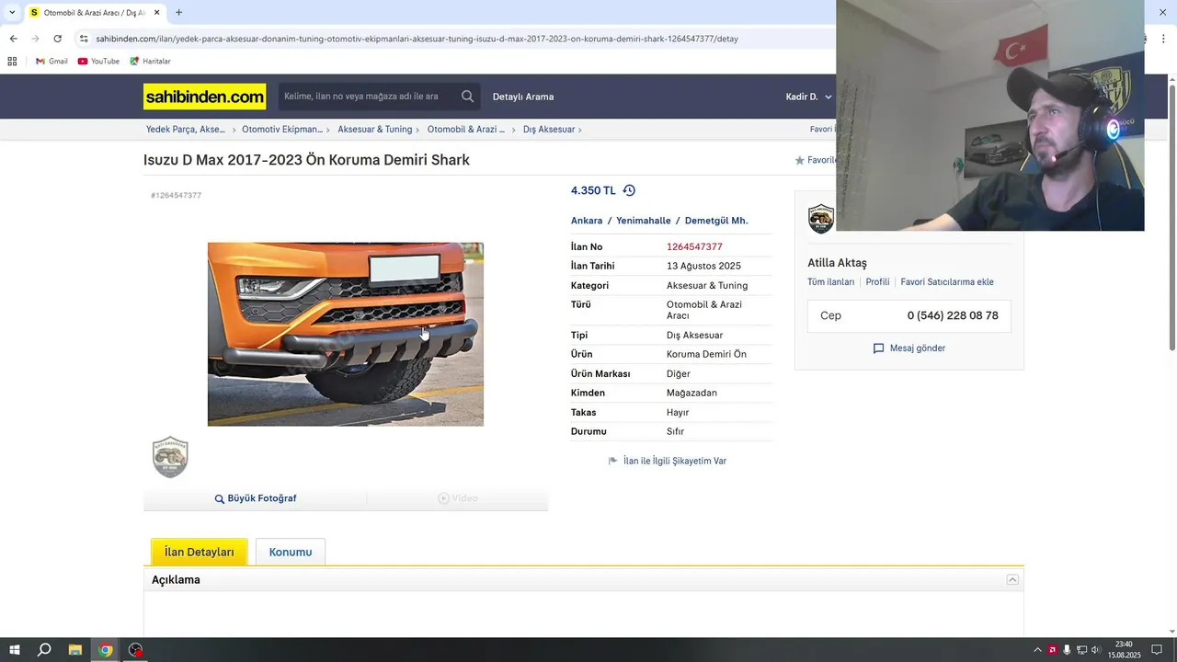Open Haritalar bookmark
The width and height of the screenshot is (1177, 662).
(150, 62)
